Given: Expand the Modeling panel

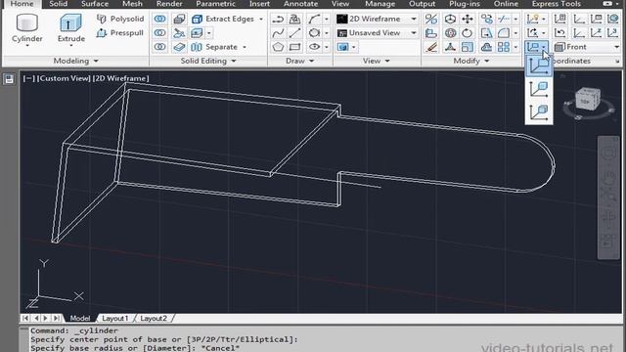Looking at the screenshot, I should point(75,61).
